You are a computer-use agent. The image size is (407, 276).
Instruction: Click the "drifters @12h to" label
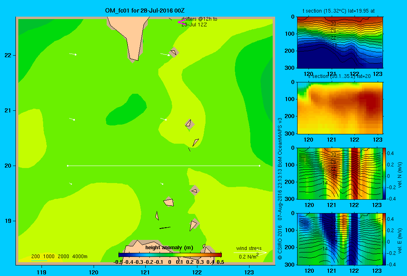(199, 19)
